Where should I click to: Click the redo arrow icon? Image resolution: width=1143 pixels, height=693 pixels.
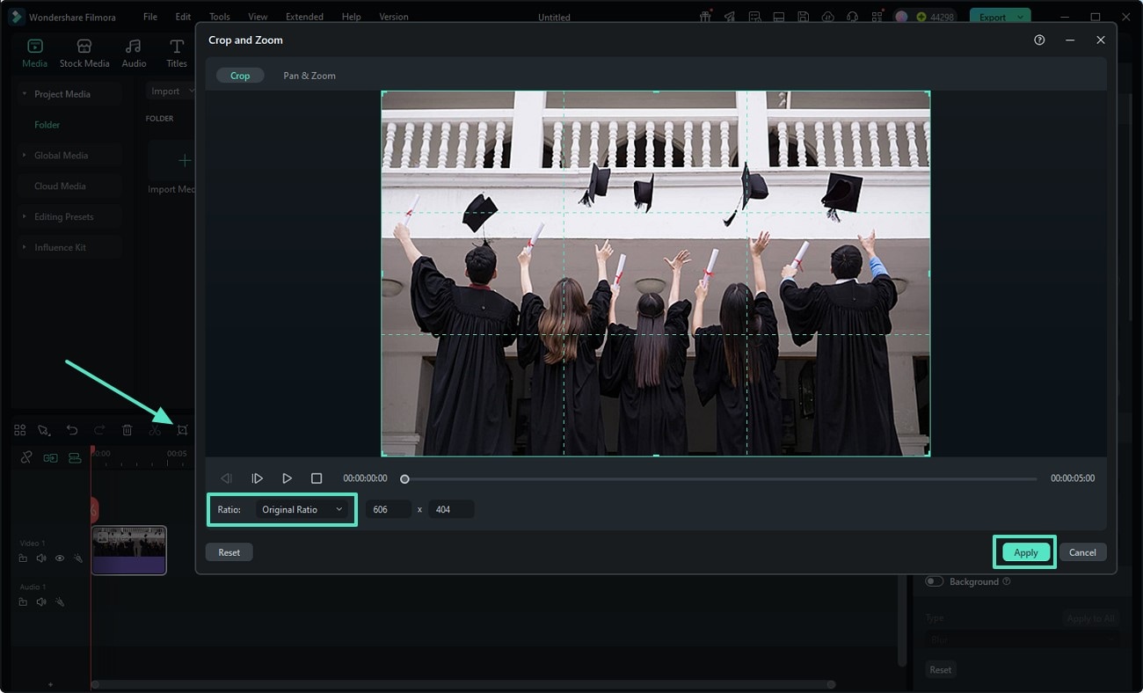click(x=99, y=430)
